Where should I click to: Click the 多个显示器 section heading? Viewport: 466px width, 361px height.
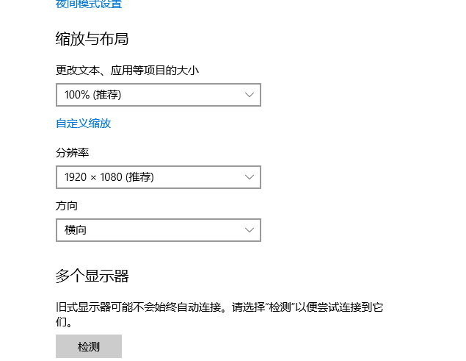tap(92, 276)
